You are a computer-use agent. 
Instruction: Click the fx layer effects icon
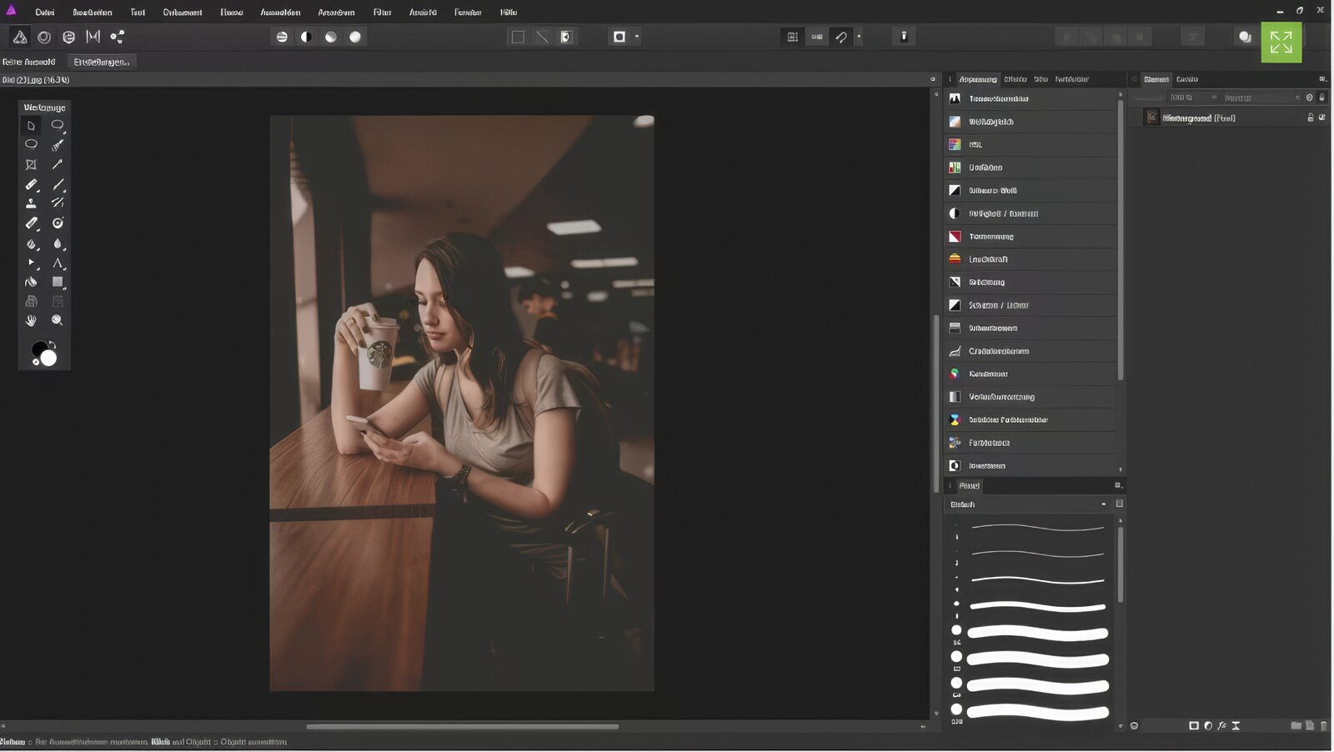point(1221,725)
